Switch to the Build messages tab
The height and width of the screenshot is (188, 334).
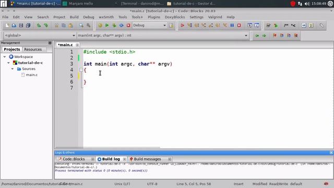147,159
